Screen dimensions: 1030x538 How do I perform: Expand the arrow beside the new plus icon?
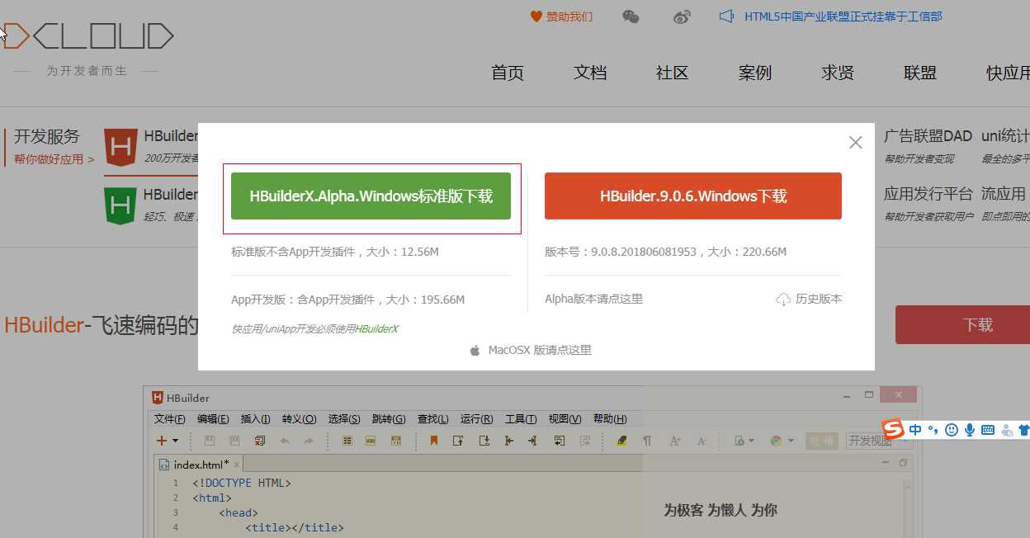tap(175, 441)
